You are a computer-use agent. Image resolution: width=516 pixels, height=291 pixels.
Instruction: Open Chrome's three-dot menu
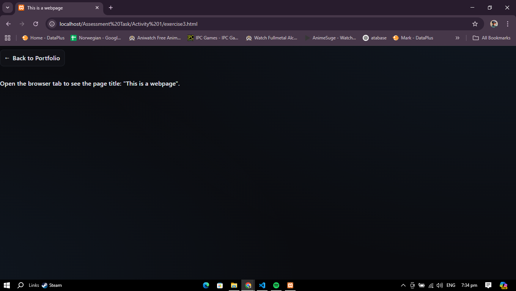[x=507, y=24]
